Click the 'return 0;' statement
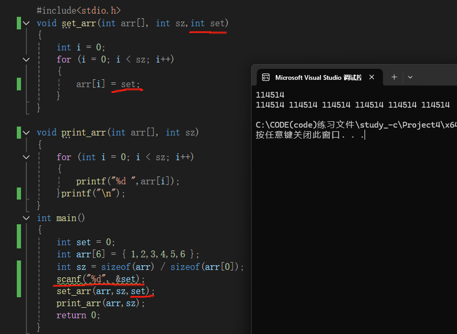 click(x=78, y=315)
